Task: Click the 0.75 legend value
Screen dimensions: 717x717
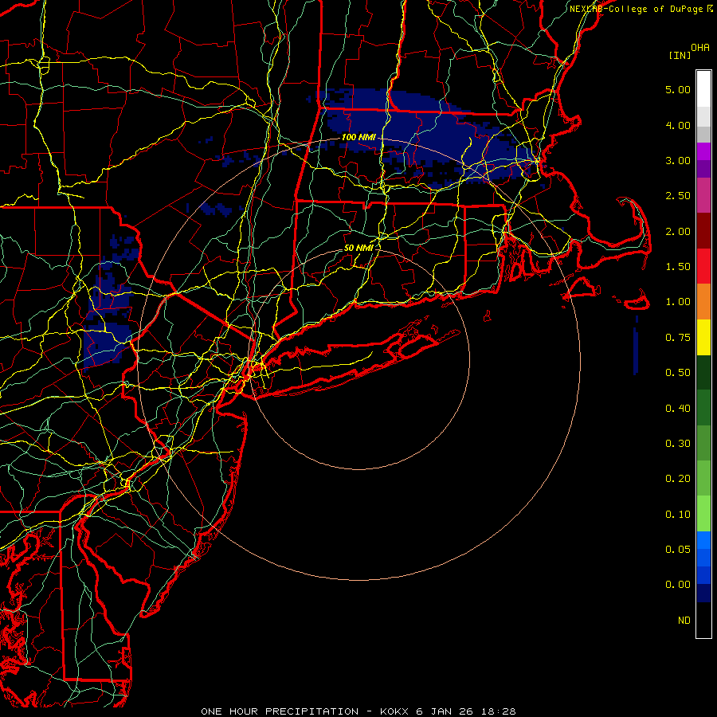Action: point(678,338)
